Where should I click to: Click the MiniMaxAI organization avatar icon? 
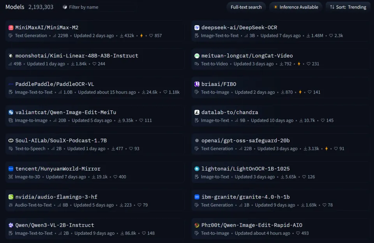pos(11,28)
